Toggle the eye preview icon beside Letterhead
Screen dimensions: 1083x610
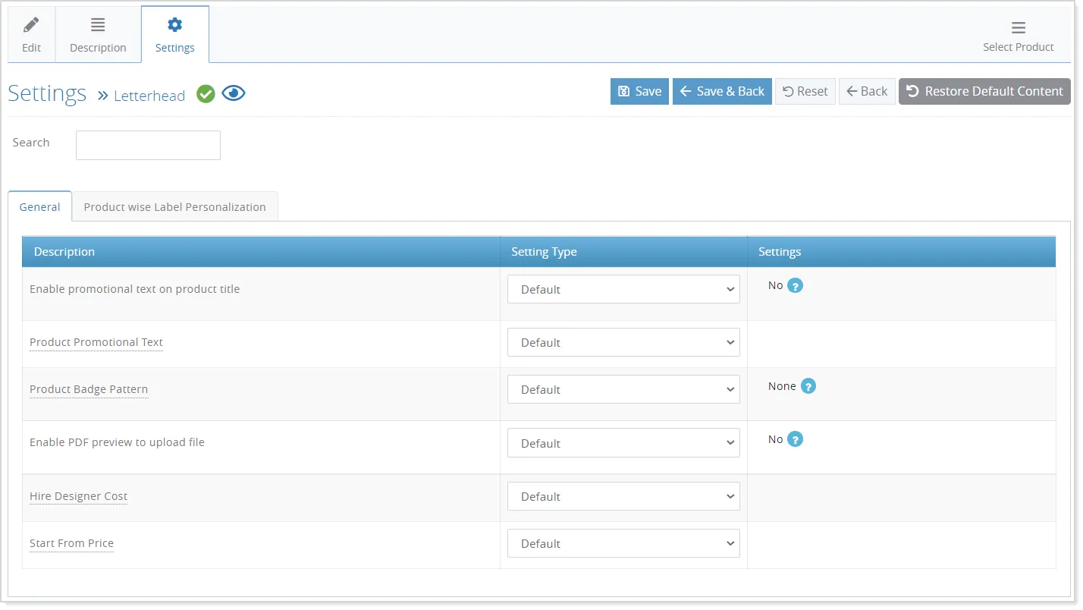coord(234,93)
